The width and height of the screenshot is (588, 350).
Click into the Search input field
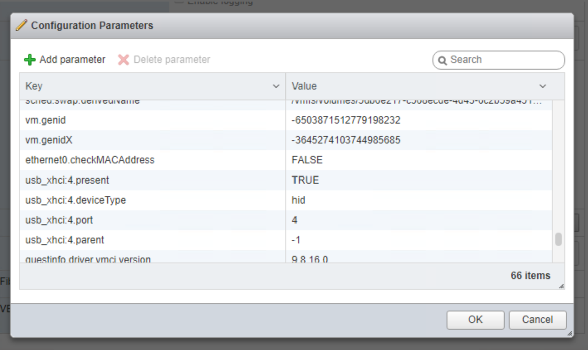coord(504,60)
